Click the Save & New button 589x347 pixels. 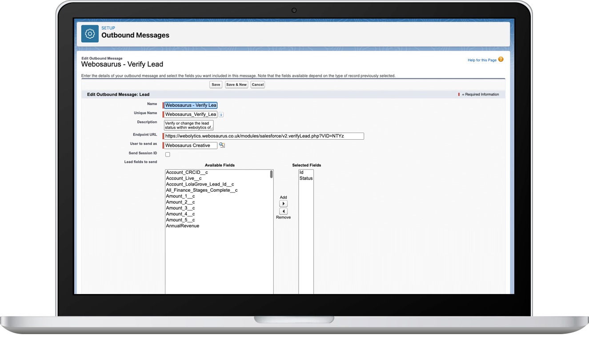pos(236,85)
